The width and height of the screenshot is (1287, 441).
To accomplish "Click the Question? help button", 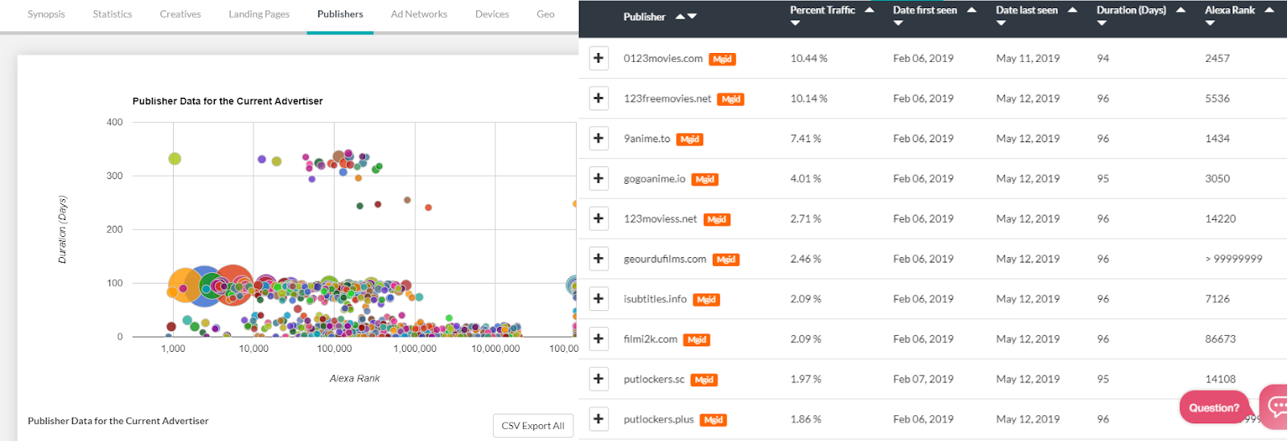I will pos(1215,407).
